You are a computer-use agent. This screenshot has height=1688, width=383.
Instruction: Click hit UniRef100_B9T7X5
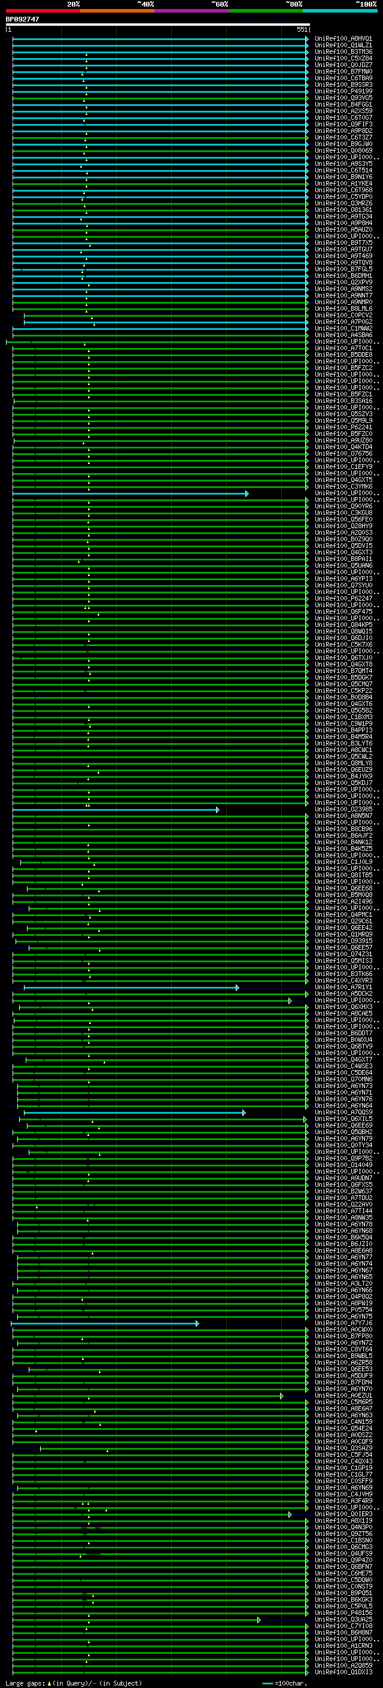pyautogui.click(x=344, y=243)
